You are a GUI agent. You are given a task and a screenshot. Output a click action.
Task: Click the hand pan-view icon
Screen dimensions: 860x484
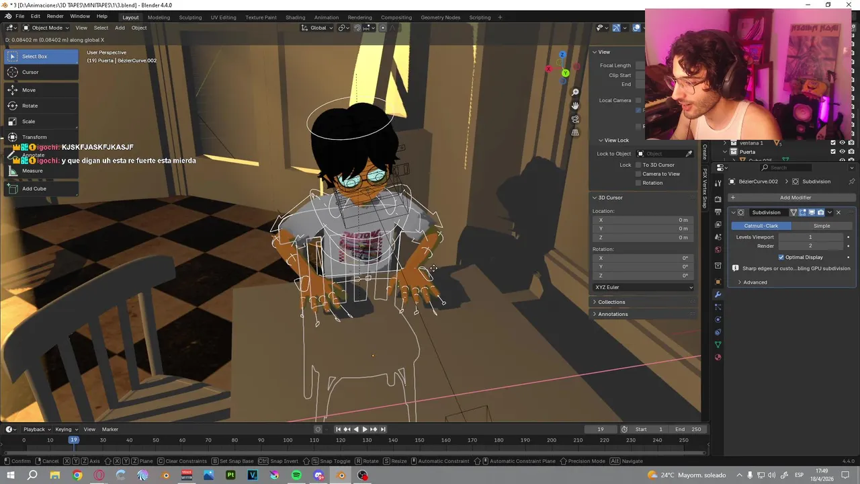pyautogui.click(x=575, y=106)
